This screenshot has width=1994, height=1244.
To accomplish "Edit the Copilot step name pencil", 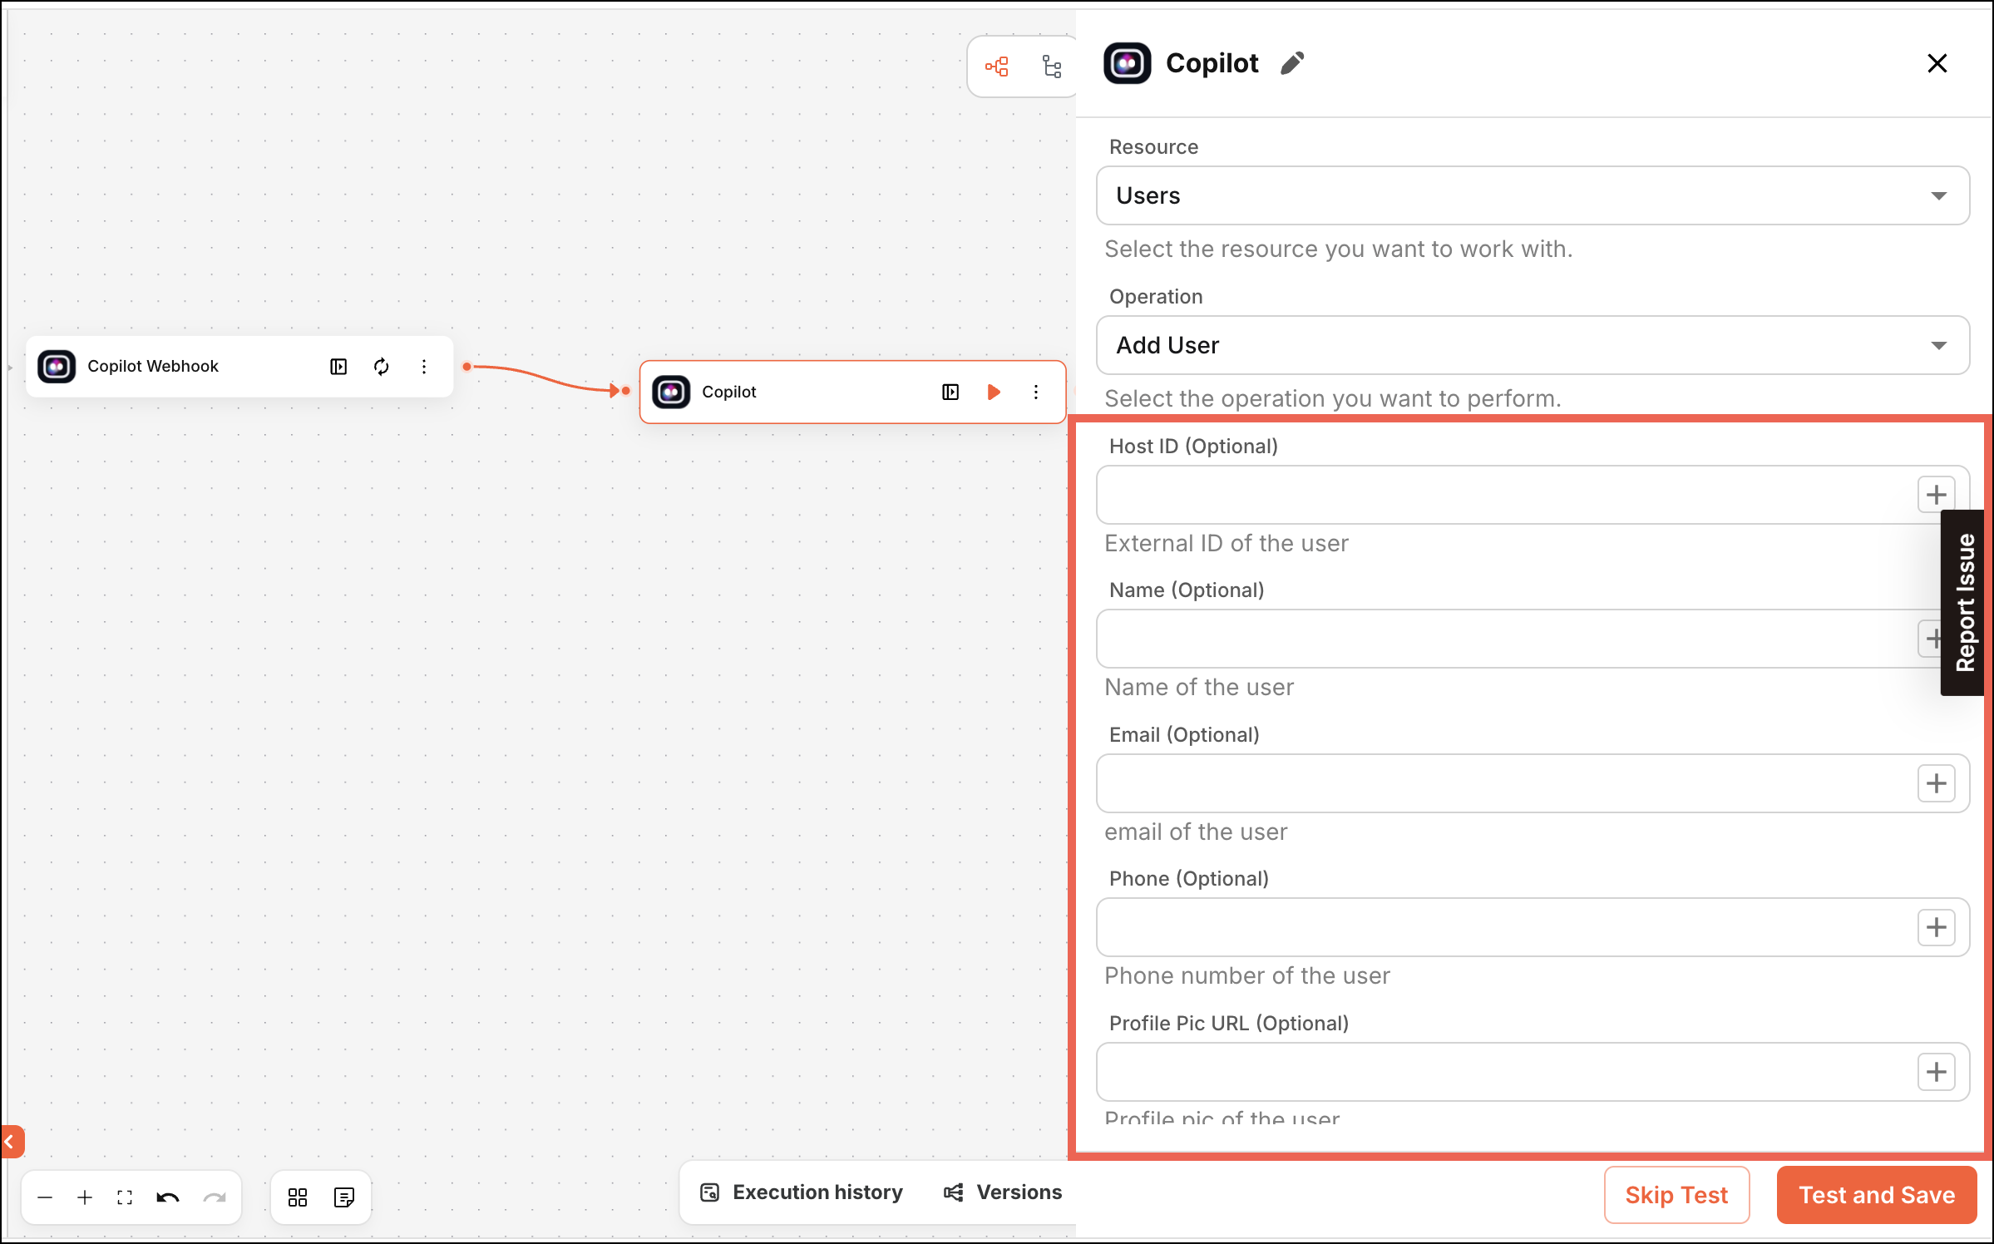I will click(x=1292, y=63).
